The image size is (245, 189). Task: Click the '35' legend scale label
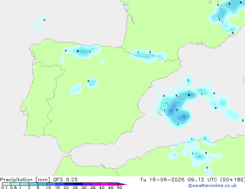coord(93,187)
